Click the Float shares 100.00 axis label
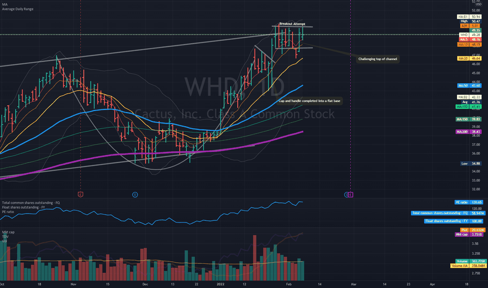Image resolution: width=488 pixels, height=288 pixels. [454, 221]
